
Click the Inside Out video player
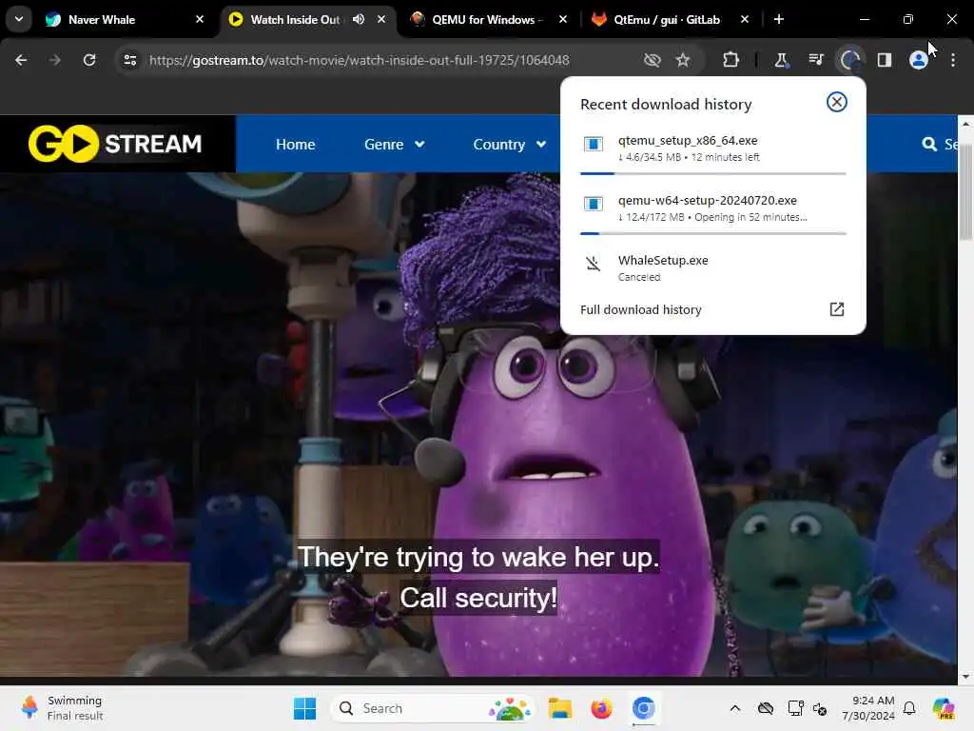pos(478,424)
